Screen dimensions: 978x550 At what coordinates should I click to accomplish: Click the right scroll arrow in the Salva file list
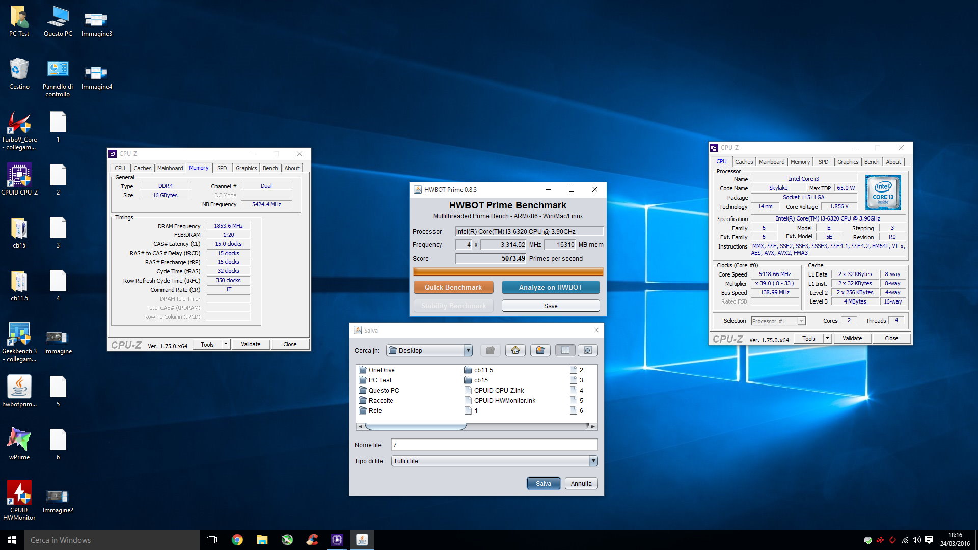[592, 426]
